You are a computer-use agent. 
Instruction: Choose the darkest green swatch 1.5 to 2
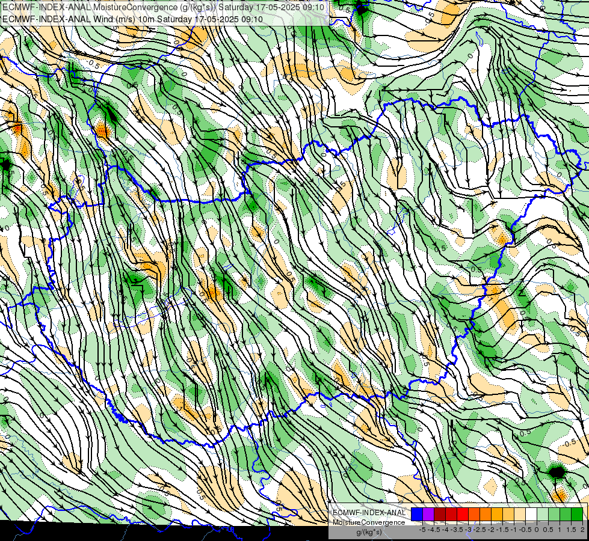tap(577, 515)
